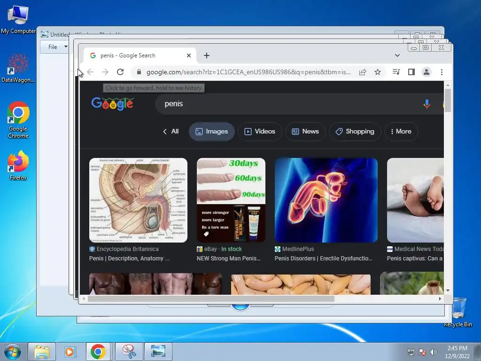Screen dimensions: 481x361
Task: Open the Medical News Today thumbnail
Action: [415, 200]
